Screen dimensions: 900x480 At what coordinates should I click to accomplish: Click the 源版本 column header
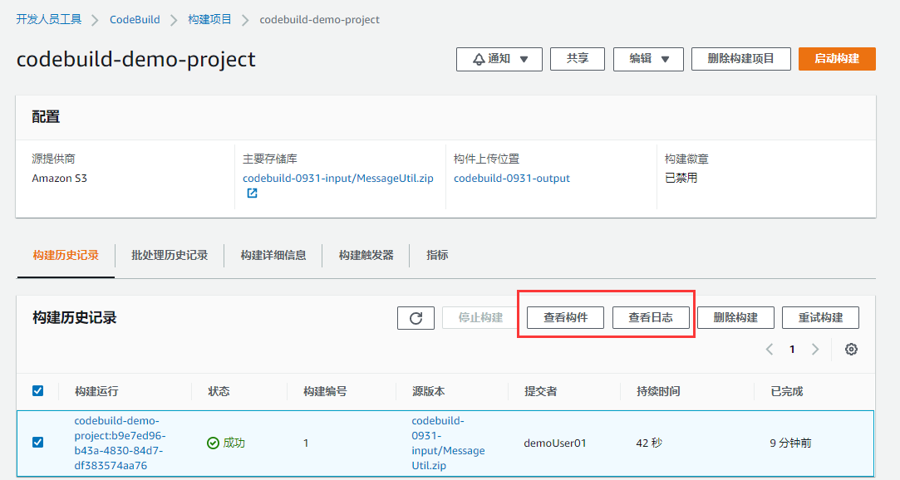coord(428,391)
